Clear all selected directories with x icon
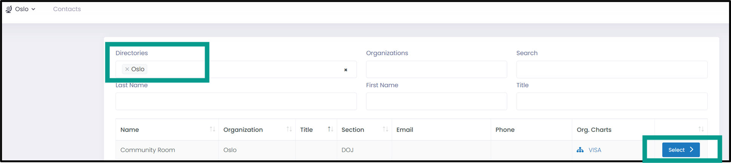Viewport: 731px width, 163px height. (345, 70)
